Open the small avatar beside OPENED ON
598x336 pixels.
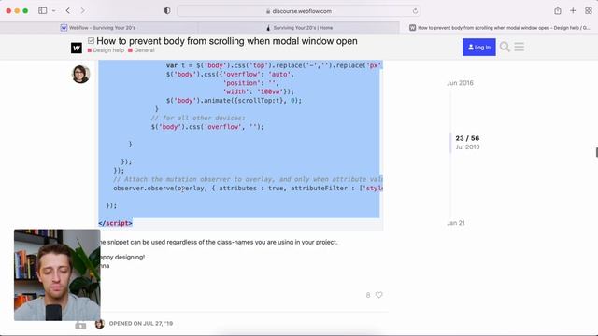tap(100, 324)
